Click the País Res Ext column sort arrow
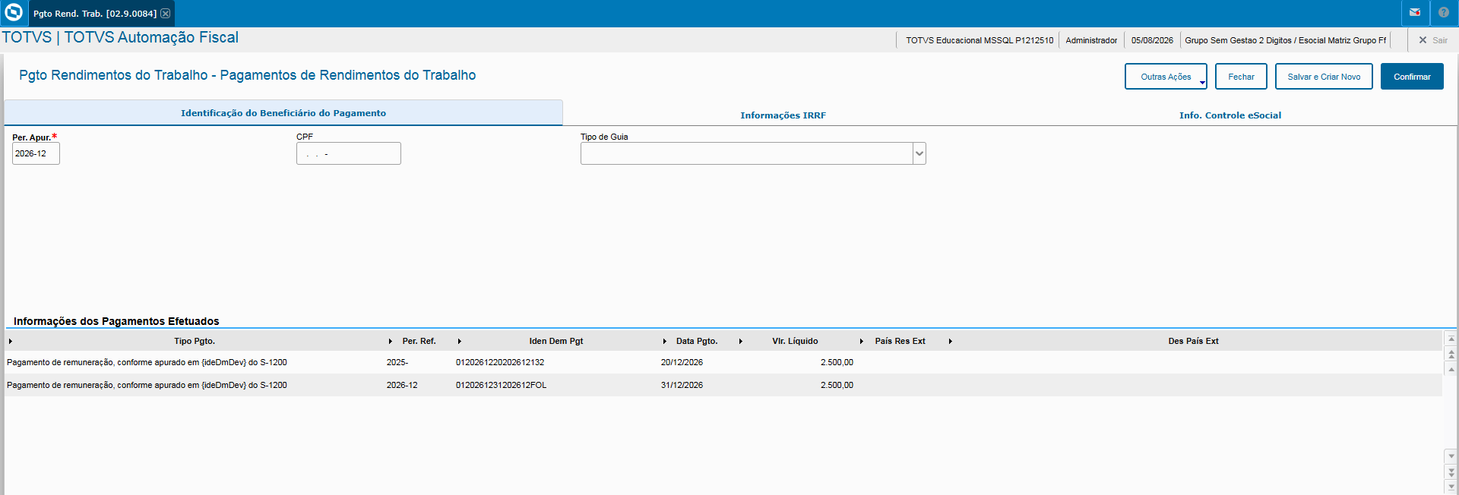Viewport: 1459px width, 495px height. pyautogui.click(x=862, y=342)
